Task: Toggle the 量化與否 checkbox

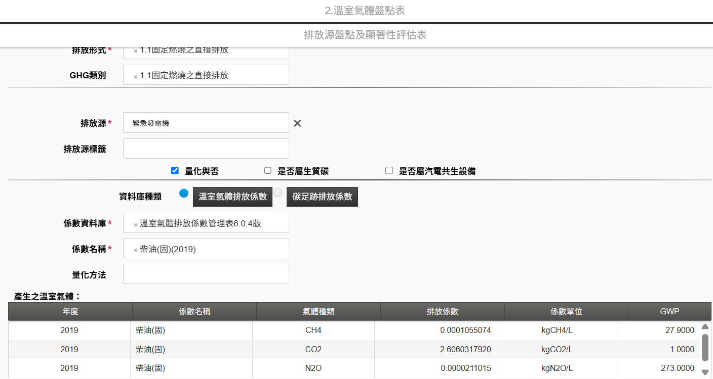Action: tap(175, 171)
